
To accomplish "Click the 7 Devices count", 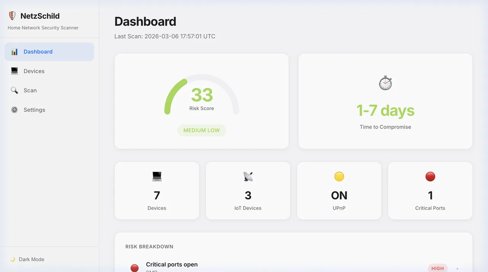I will coord(157,195).
